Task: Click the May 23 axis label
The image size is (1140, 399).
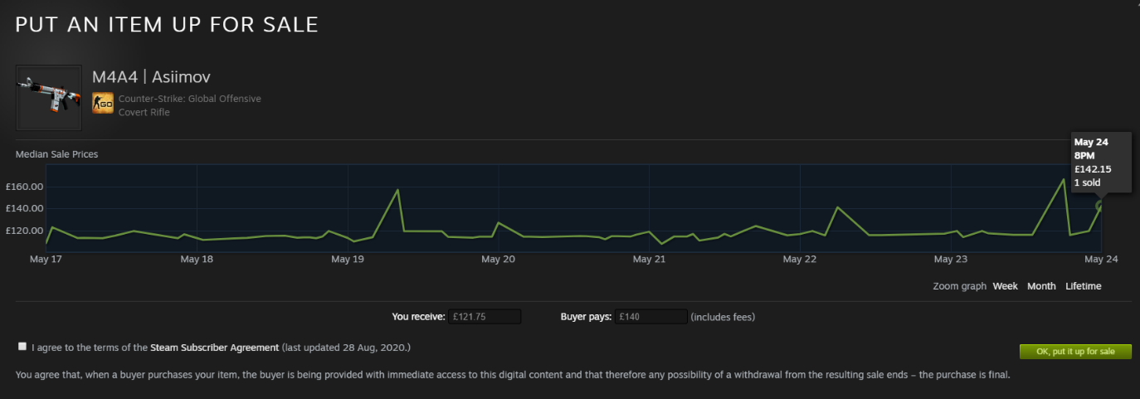Action: tap(950, 260)
